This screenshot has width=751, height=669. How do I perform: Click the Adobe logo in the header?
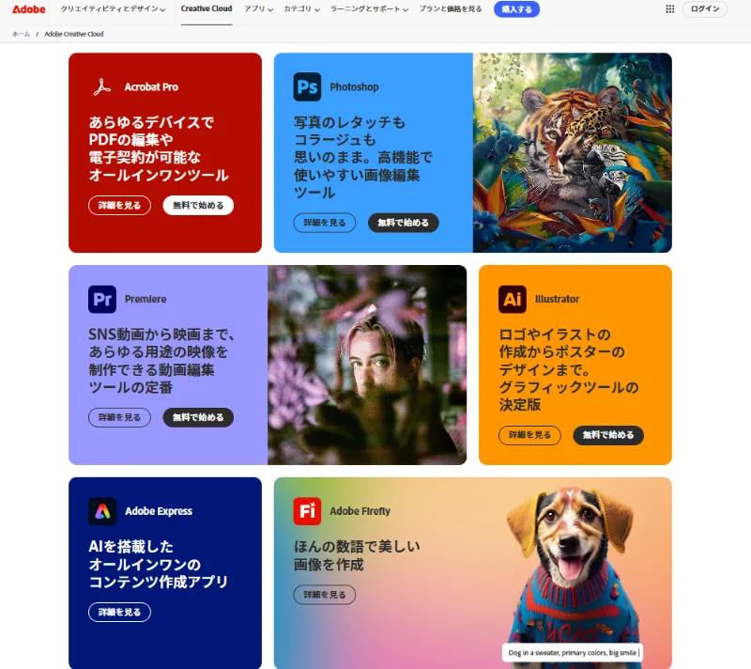(29, 9)
